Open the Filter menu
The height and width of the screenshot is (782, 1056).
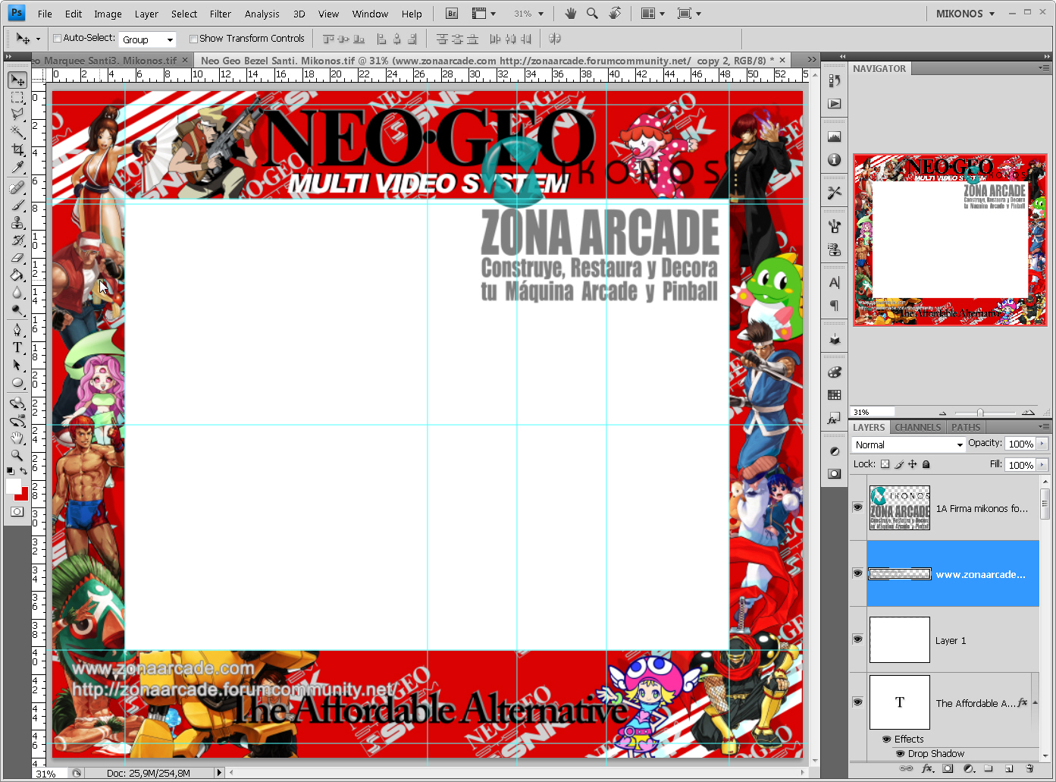220,13
